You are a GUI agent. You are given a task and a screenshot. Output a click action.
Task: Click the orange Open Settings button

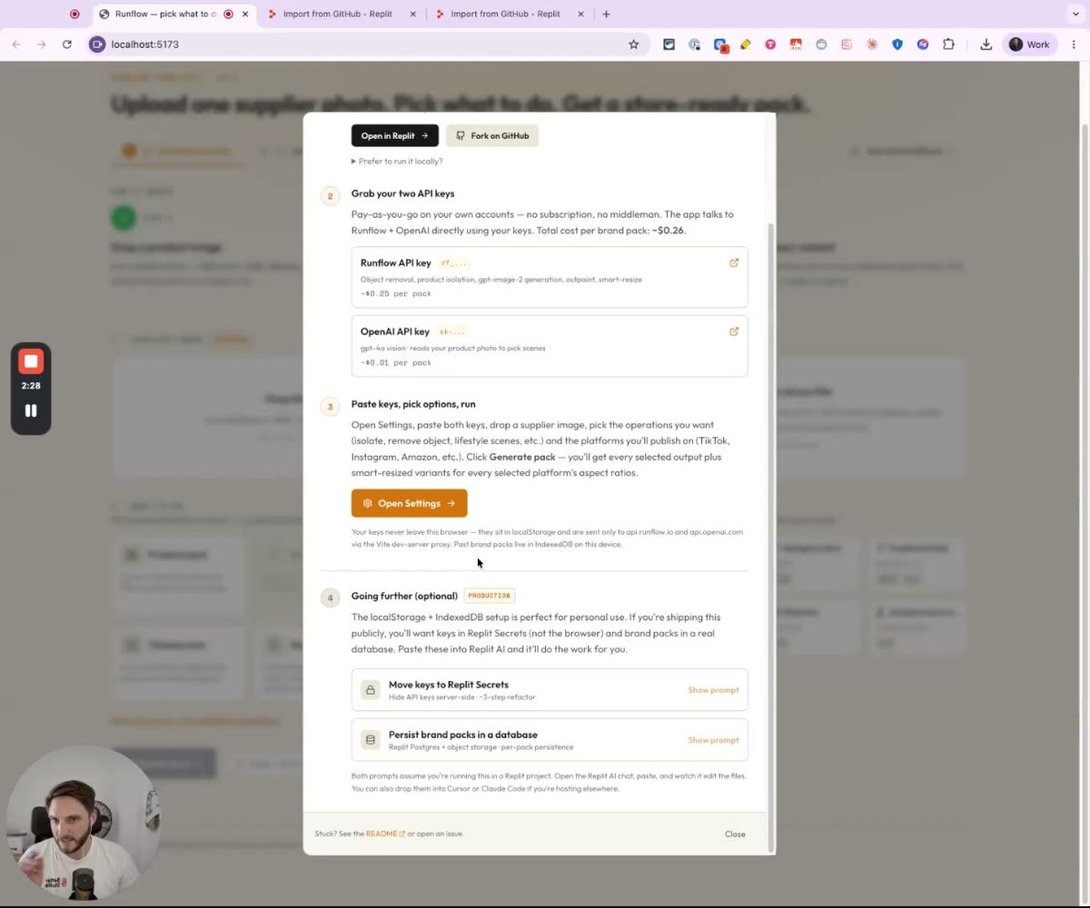(410, 503)
